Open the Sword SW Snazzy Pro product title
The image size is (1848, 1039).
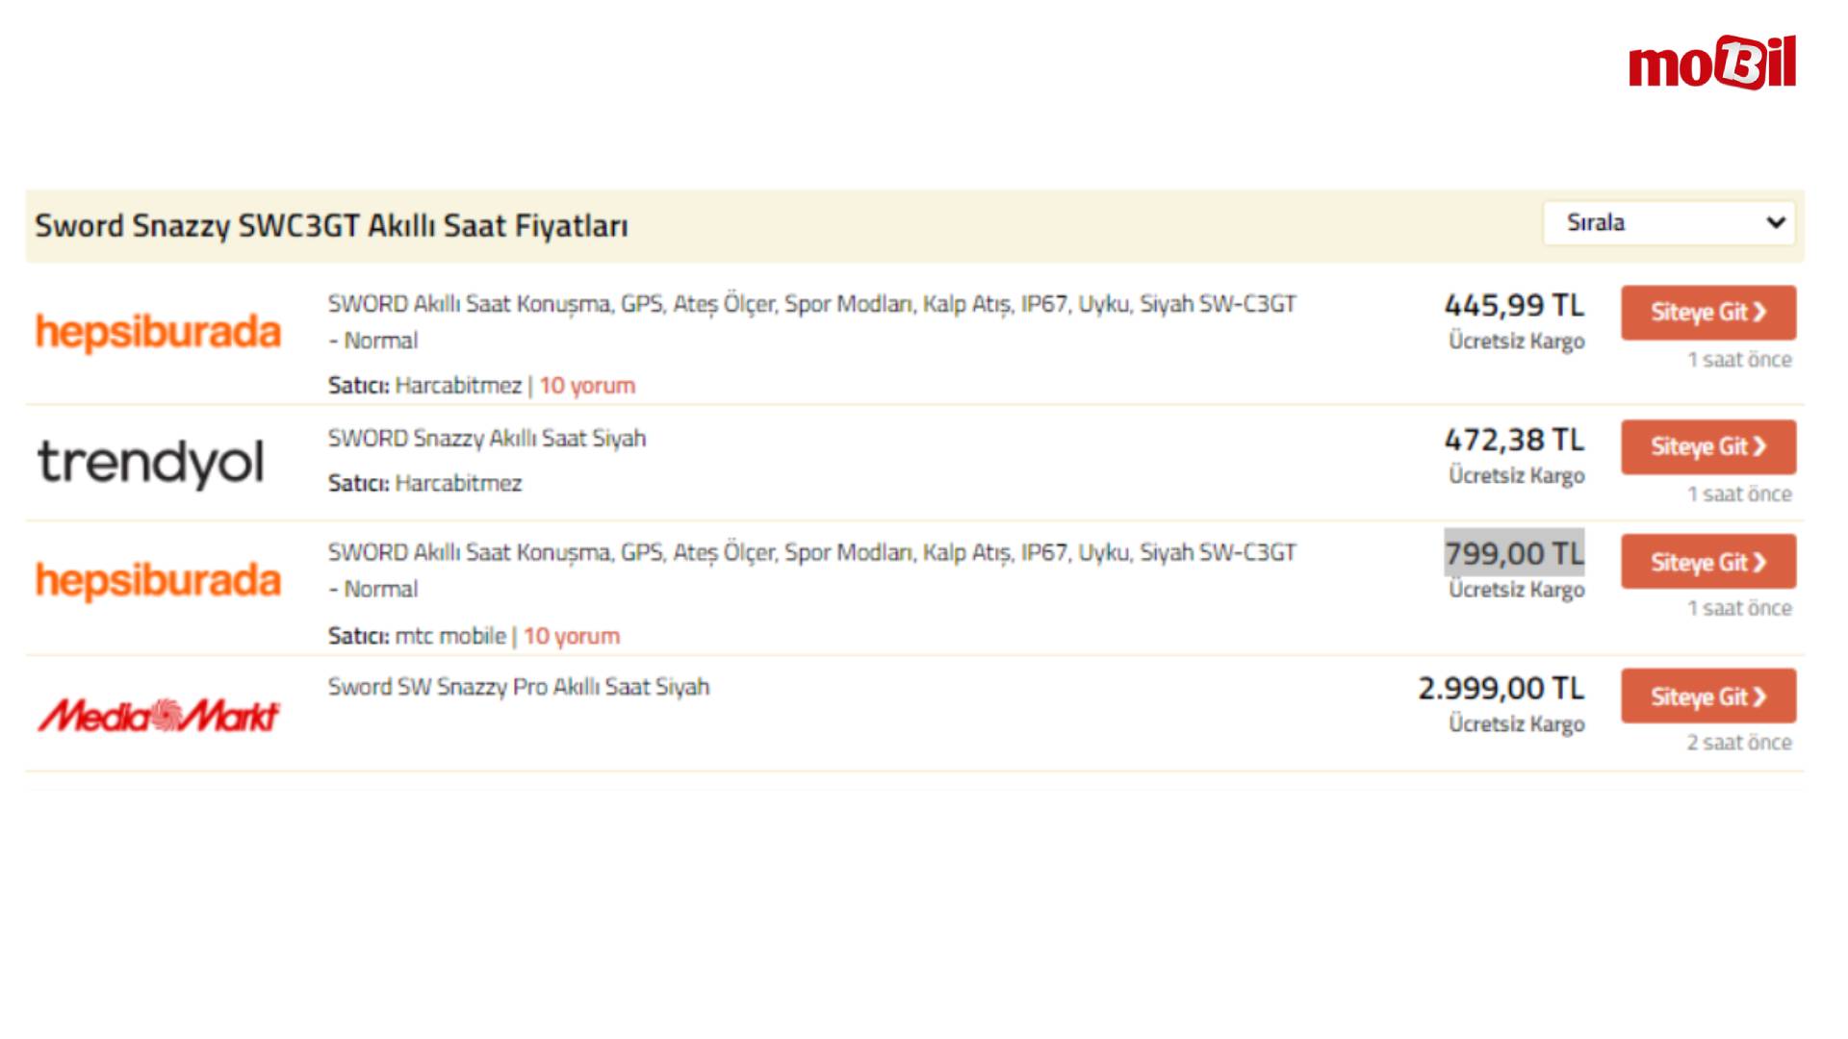pos(518,687)
